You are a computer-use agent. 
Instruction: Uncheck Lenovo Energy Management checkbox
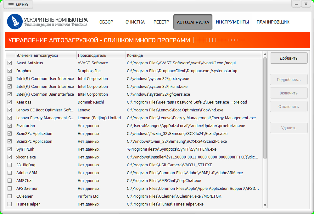point(10,118)
